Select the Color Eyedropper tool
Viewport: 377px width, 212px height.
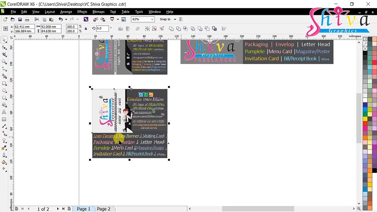tap(4, 148)
